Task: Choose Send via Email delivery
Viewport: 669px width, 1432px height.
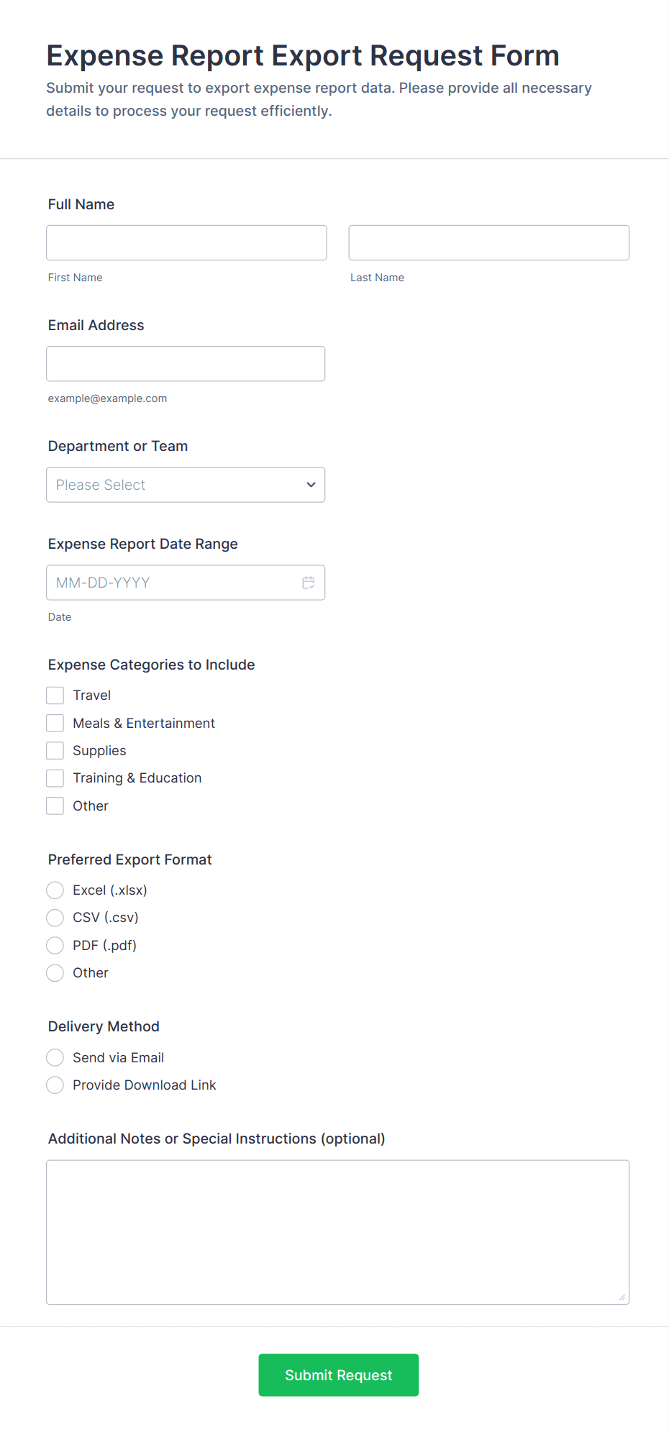Action: click(55, 1057)
